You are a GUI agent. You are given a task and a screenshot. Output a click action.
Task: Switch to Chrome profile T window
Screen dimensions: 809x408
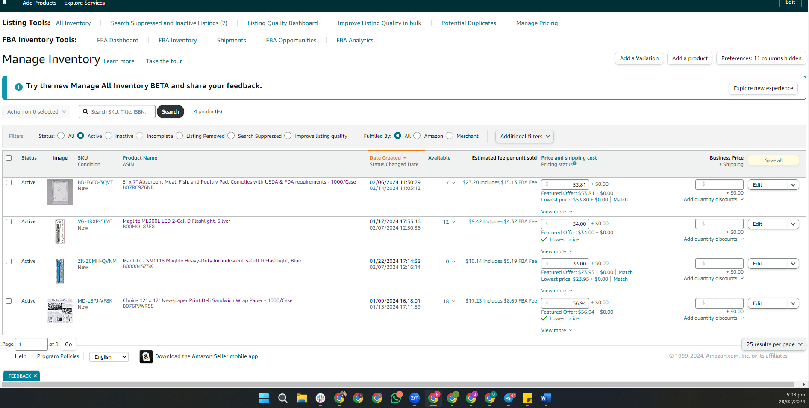[x=452, y=398]
